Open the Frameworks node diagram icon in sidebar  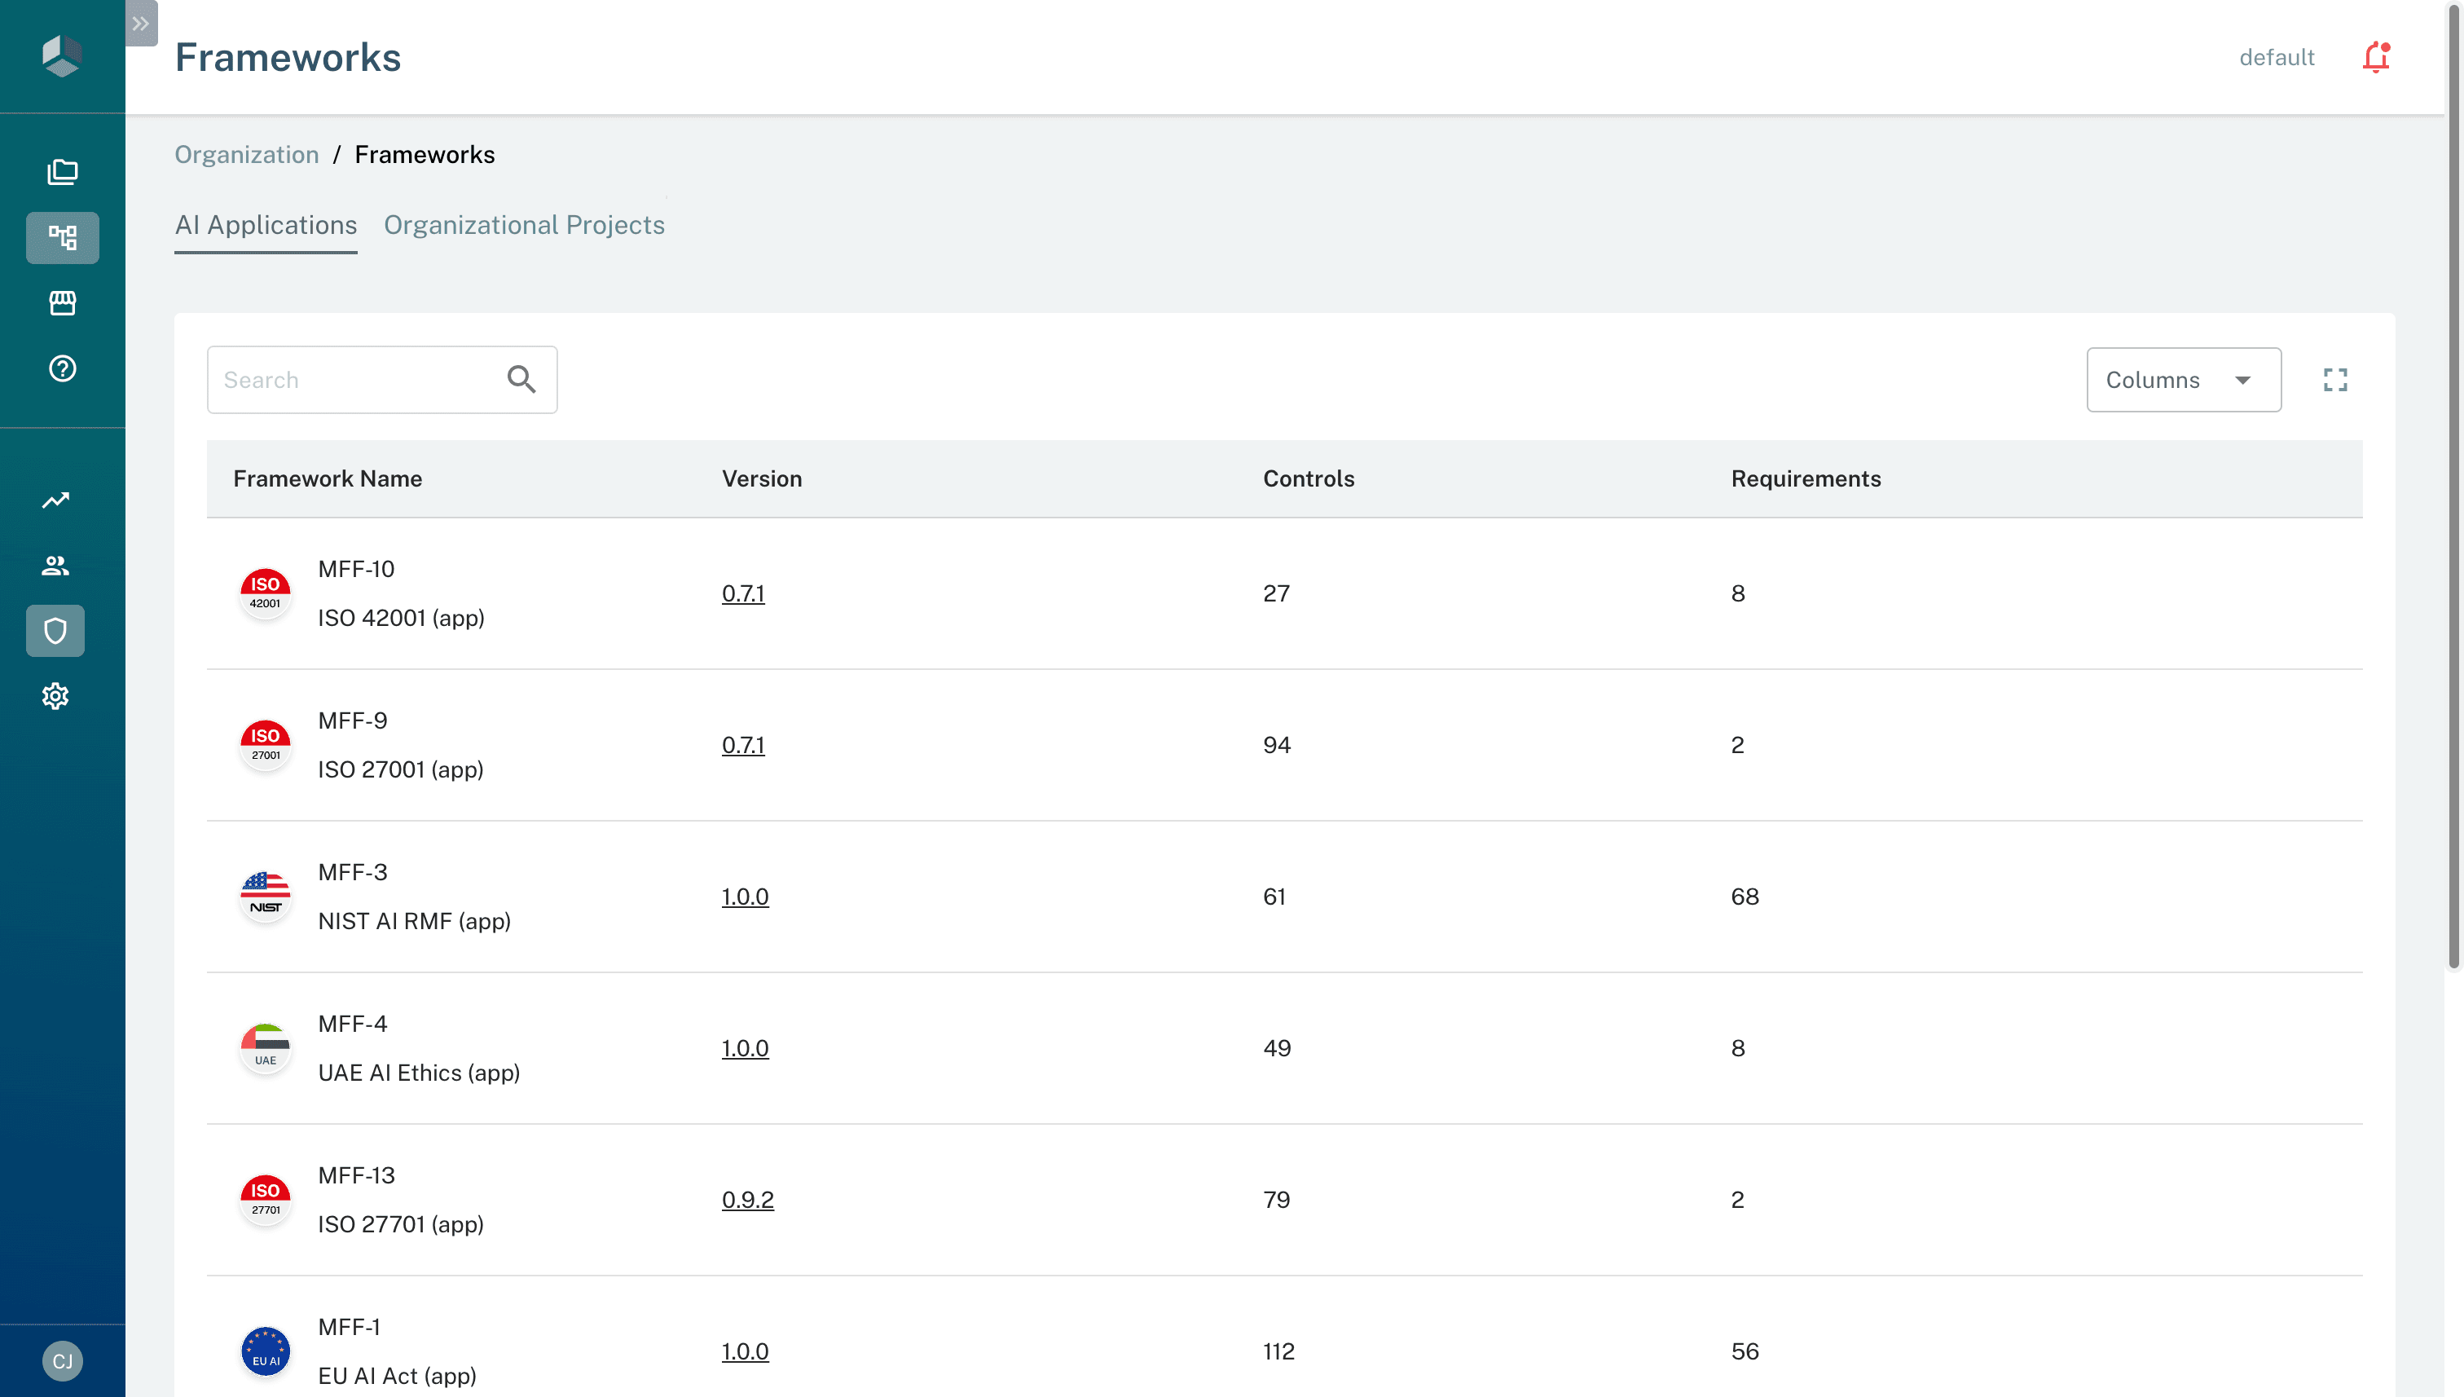[61, 237]
